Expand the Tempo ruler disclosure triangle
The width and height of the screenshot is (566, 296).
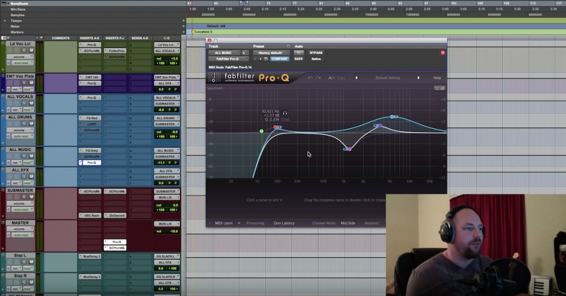(4, 20)
